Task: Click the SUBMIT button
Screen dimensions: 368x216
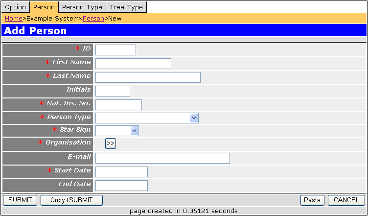Action: pos(20,200)
